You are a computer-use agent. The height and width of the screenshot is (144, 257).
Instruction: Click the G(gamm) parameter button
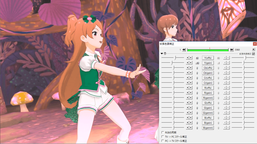(208, 113)
